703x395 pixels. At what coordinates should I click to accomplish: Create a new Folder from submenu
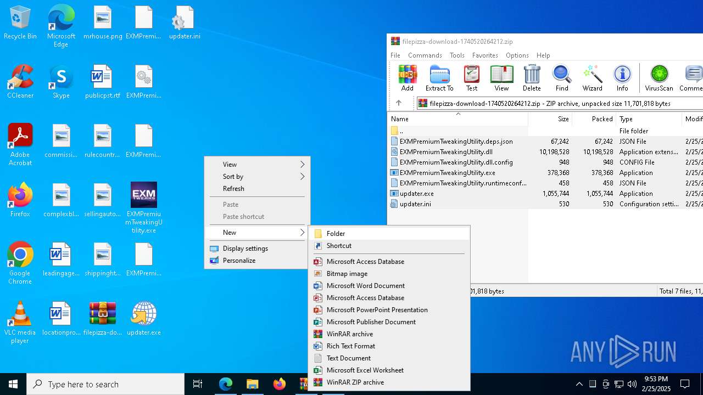(x=389, y=234)
